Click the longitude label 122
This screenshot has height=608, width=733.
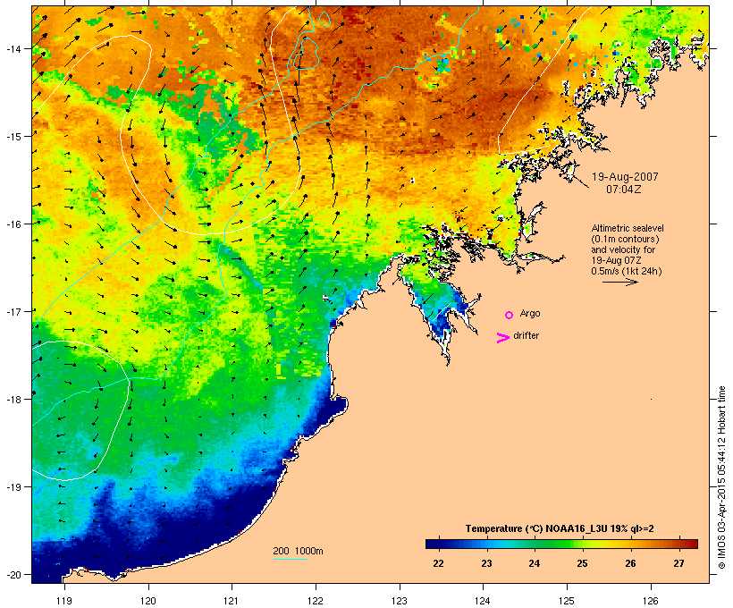pos(316,601)
